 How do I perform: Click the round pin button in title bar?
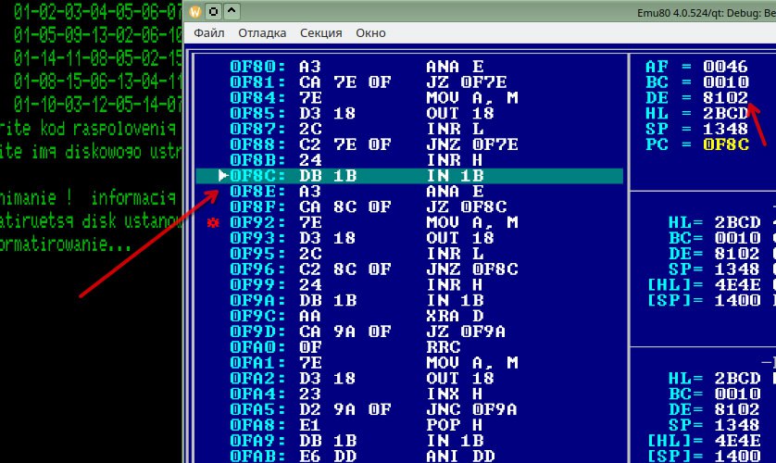click(x=213, y=11)
